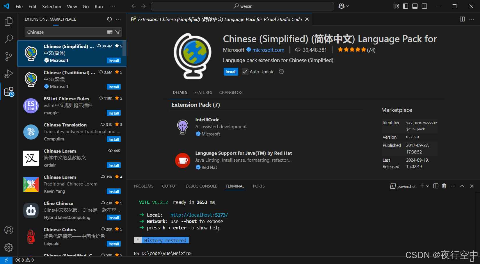Viewport: 480px width, 264px height.
Task: Toggle the secondary side bar
Action: [424, 6]
